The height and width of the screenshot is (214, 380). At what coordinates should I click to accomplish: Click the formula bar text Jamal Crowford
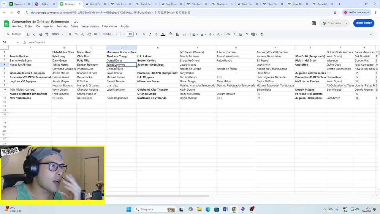(37, 43)
